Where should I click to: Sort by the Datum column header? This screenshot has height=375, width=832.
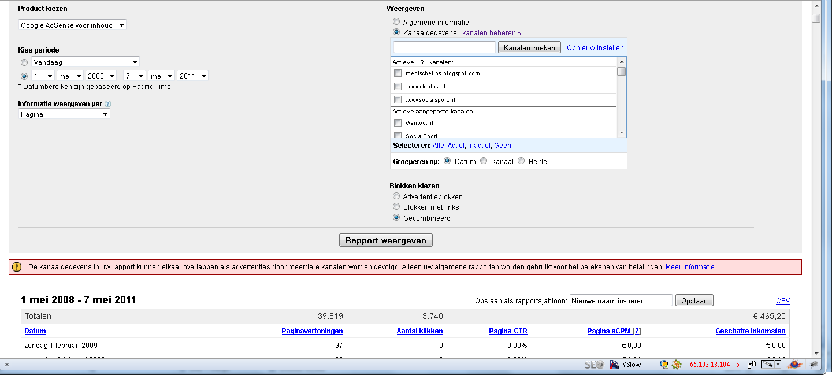[35, 331]
